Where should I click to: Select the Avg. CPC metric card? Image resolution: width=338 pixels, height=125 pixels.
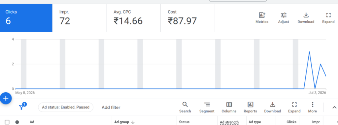tap(133, 18)
